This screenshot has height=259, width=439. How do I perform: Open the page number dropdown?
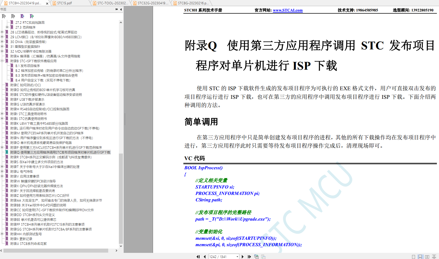237,257
